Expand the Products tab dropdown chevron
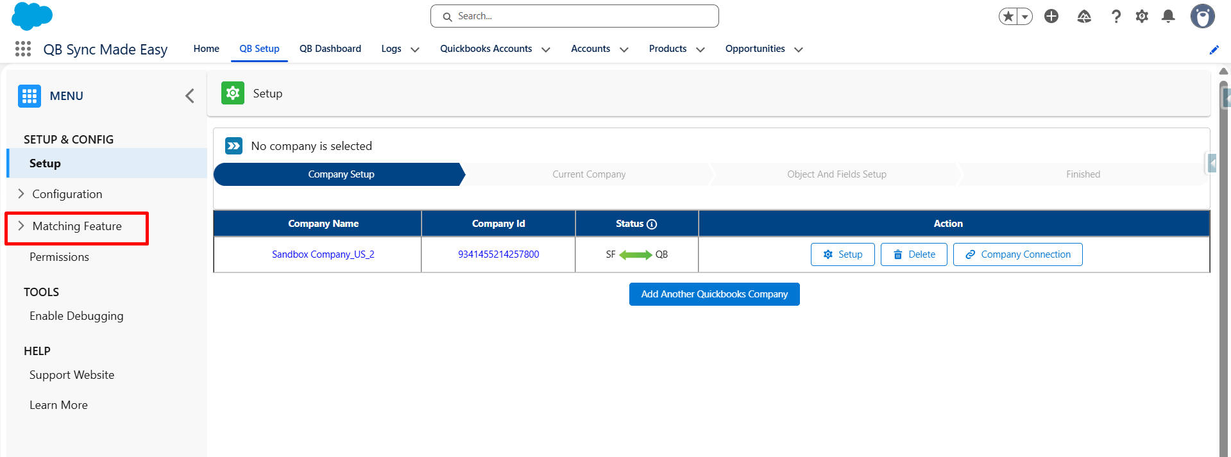 [x=700, y=49]
